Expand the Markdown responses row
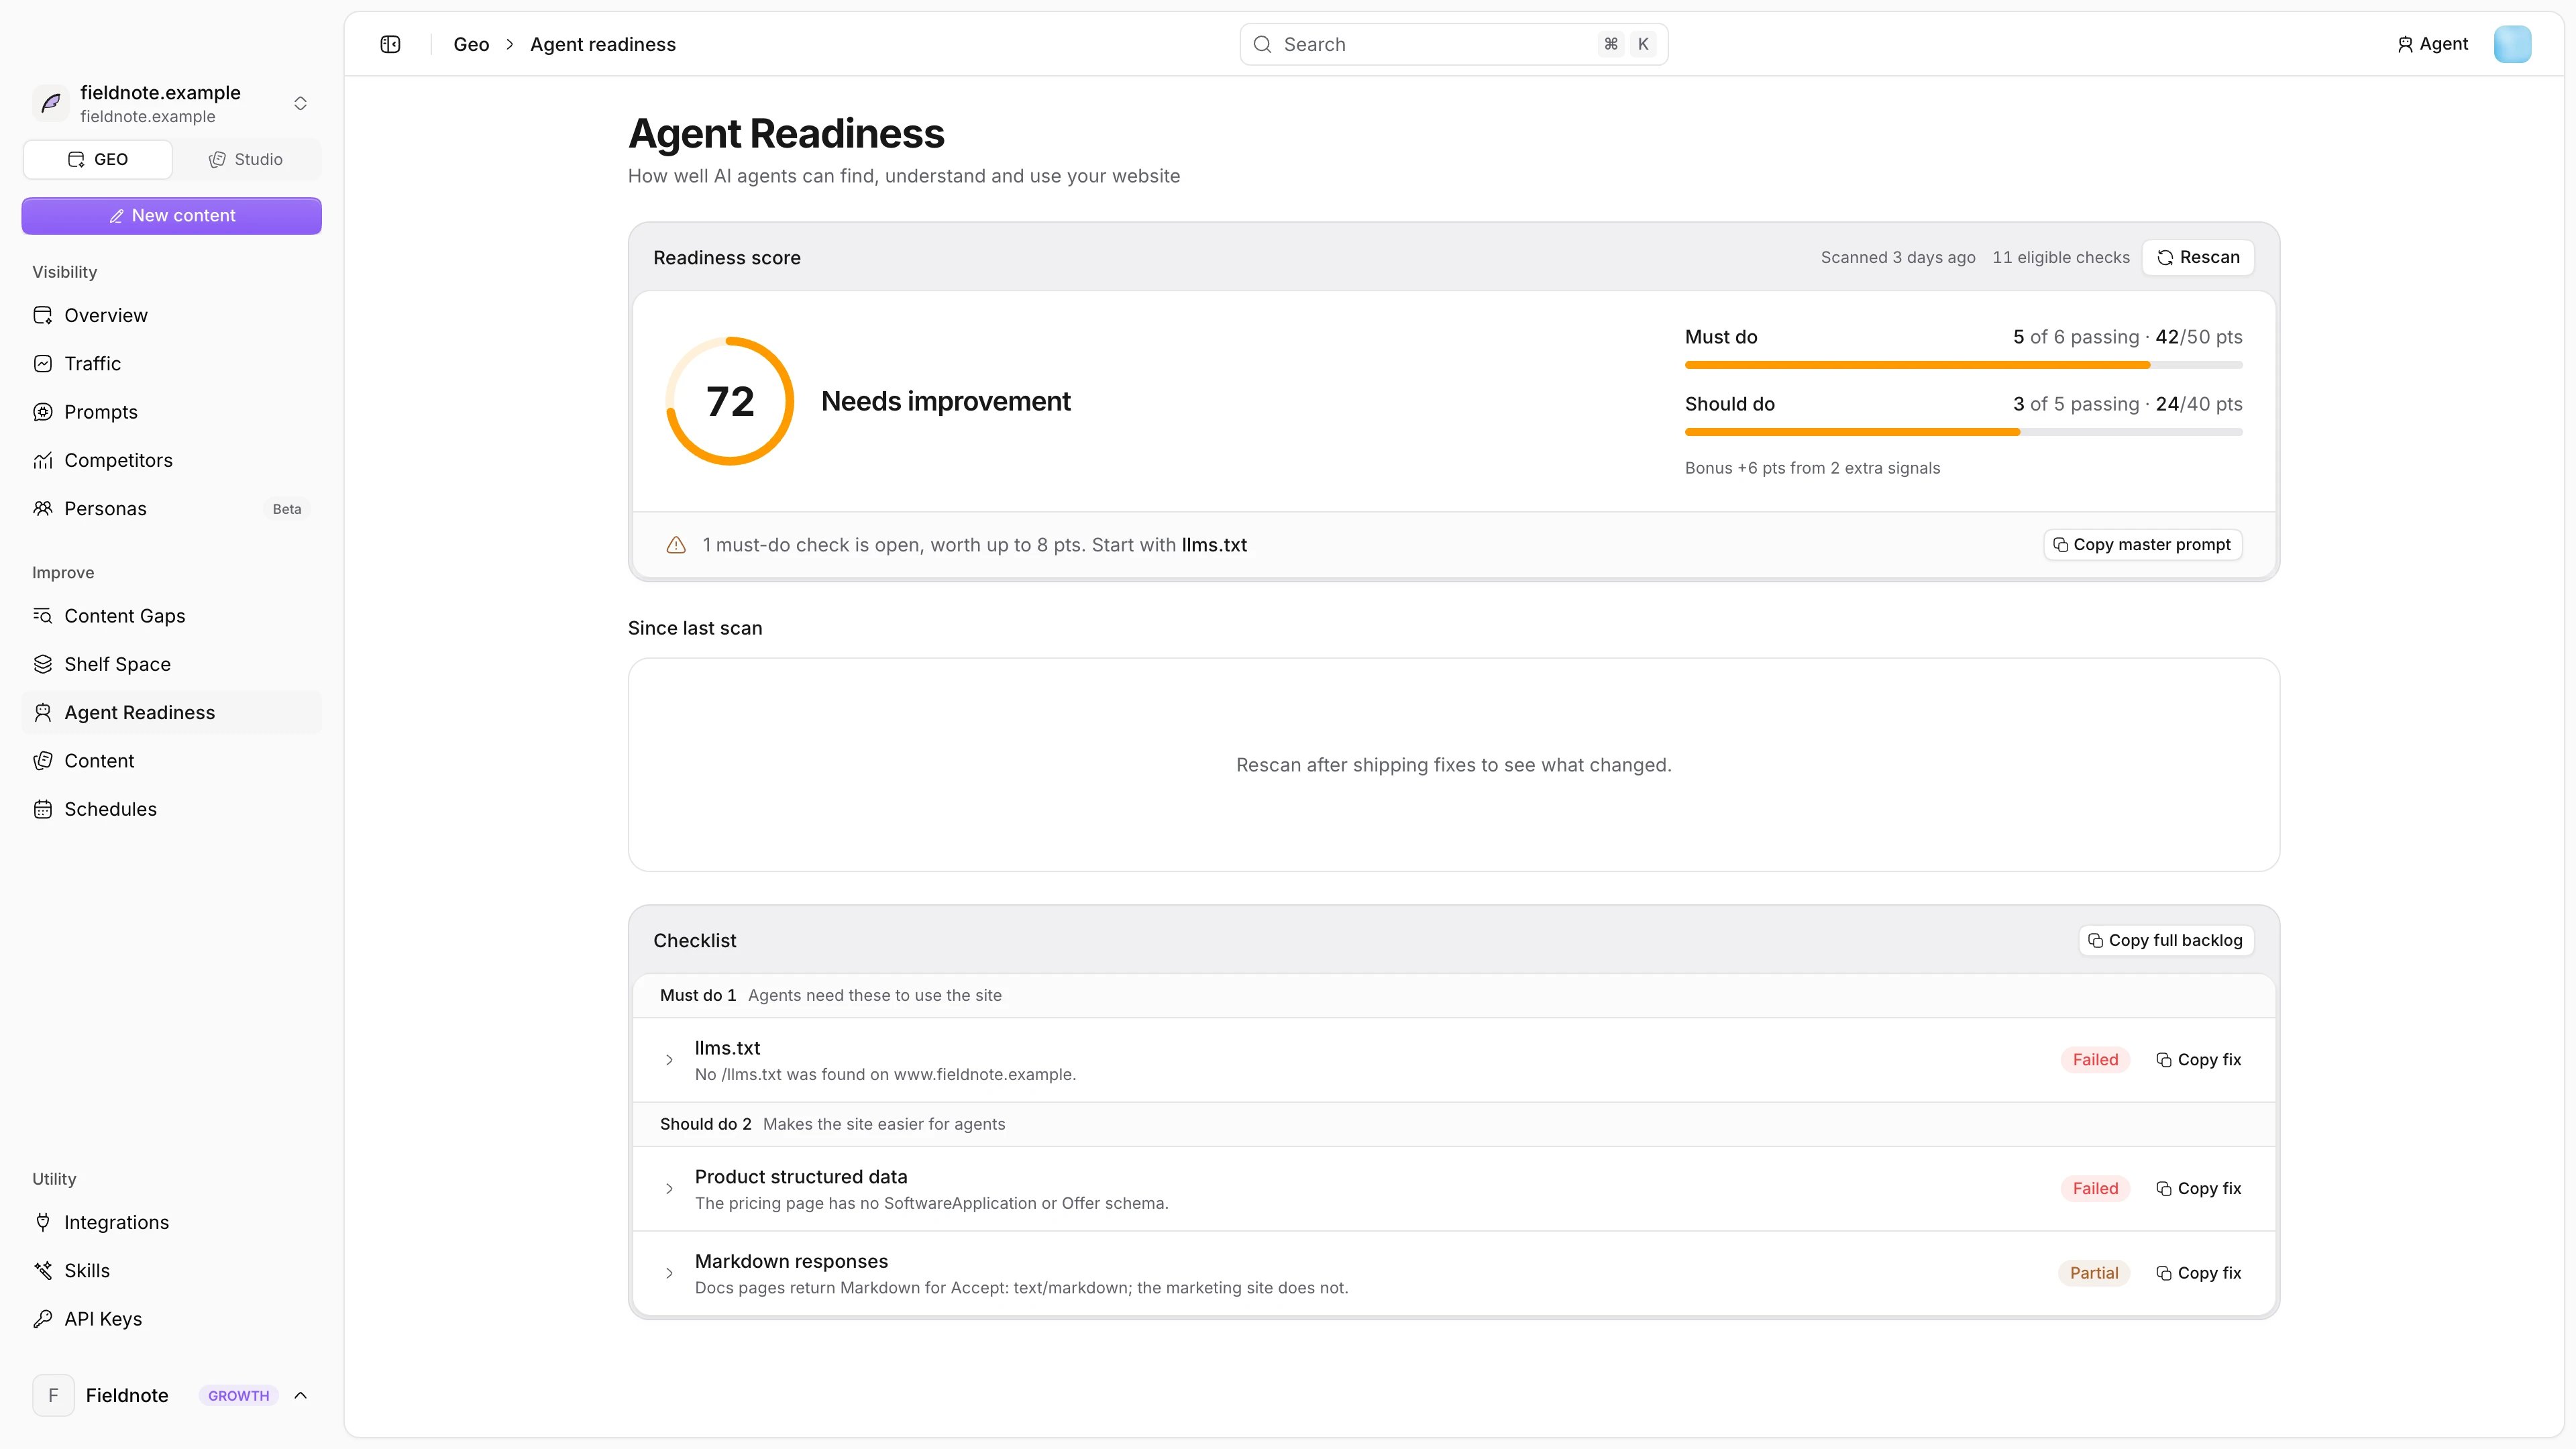The width and height of the screenshot is (2576, 1449). point(669,1273)
